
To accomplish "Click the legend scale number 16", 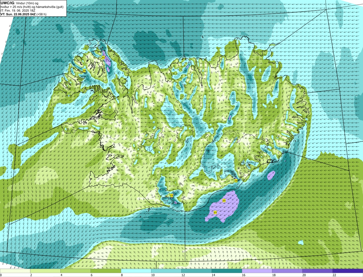I will [x=244, y=275].
